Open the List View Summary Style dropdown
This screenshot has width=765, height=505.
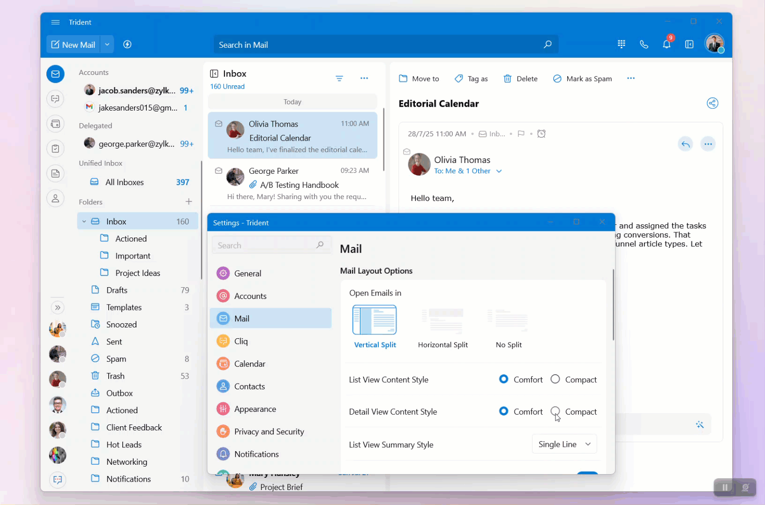[x=564, y=444]
